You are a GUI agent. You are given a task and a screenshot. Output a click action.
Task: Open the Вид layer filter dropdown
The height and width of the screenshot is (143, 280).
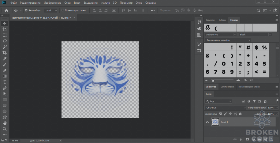point(218,101)
